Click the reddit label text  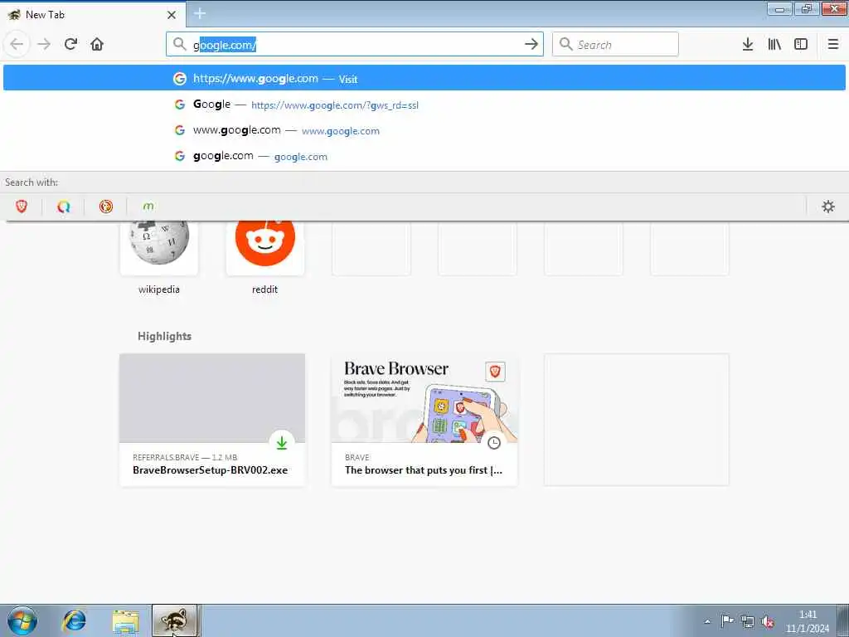tap(264, 289)
